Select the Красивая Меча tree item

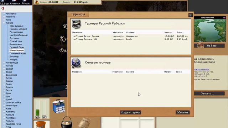[13, 124]
